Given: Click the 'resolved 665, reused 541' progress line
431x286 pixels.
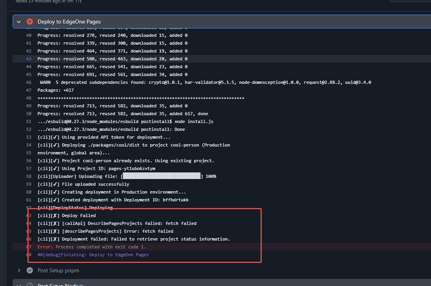Looking at the screenshot, I should click(x=112, y=67).
